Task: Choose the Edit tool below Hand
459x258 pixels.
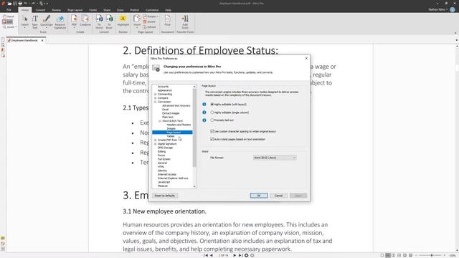Action: pyautogui.click(x=8, y=21)
